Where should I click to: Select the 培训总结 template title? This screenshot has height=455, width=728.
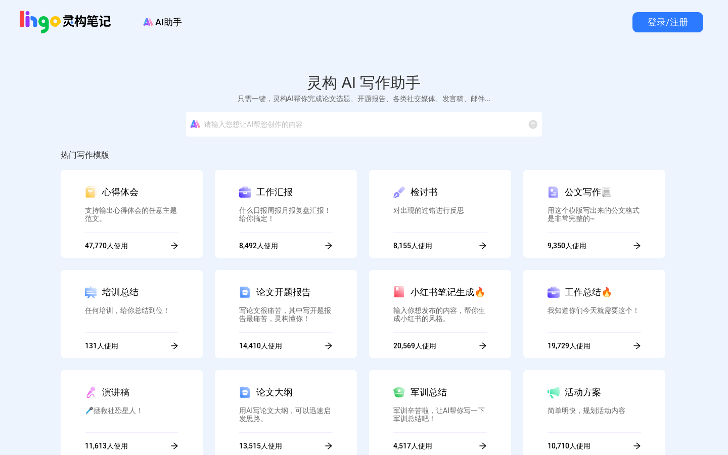click(x=120, y=292)
